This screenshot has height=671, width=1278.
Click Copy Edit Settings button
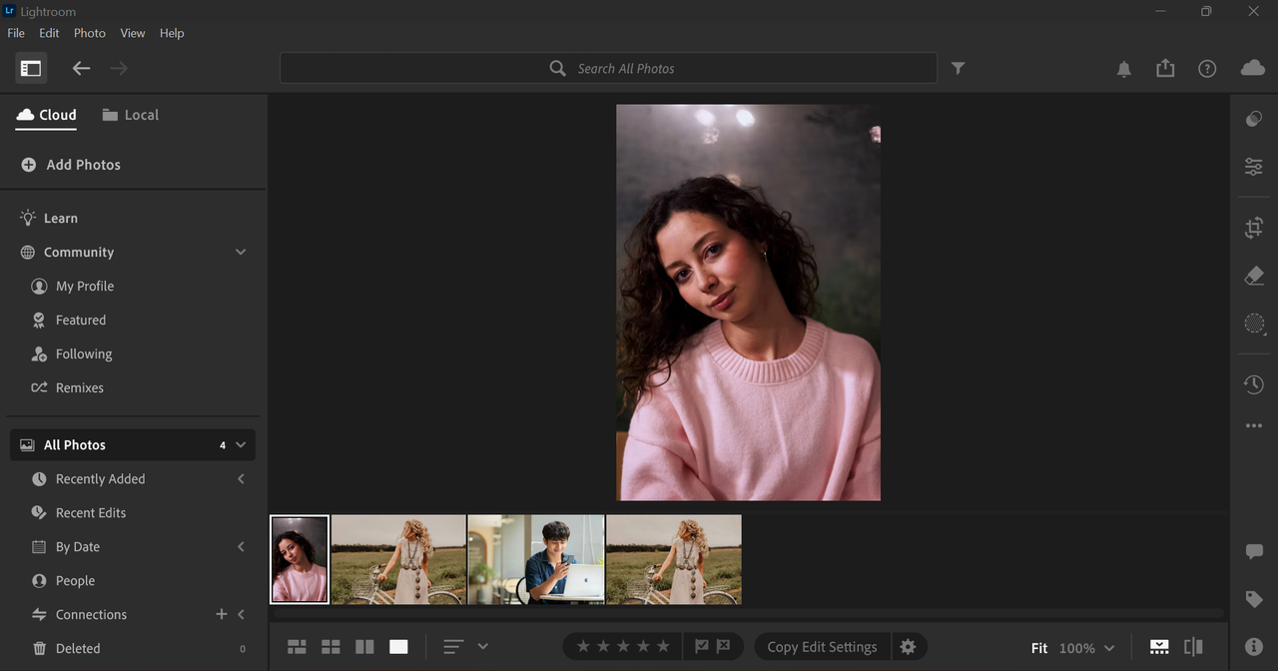tap(822, 647)
